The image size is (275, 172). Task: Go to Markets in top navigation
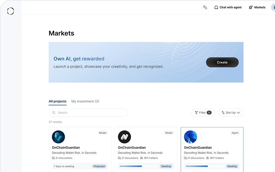click(257, 7)
